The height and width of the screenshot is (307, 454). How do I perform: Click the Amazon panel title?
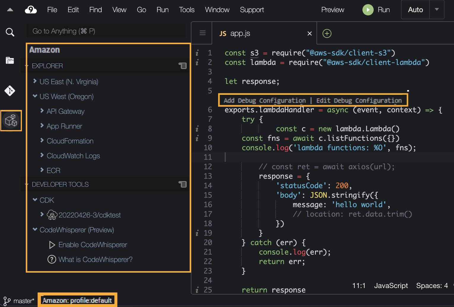[x=44, y=50]
